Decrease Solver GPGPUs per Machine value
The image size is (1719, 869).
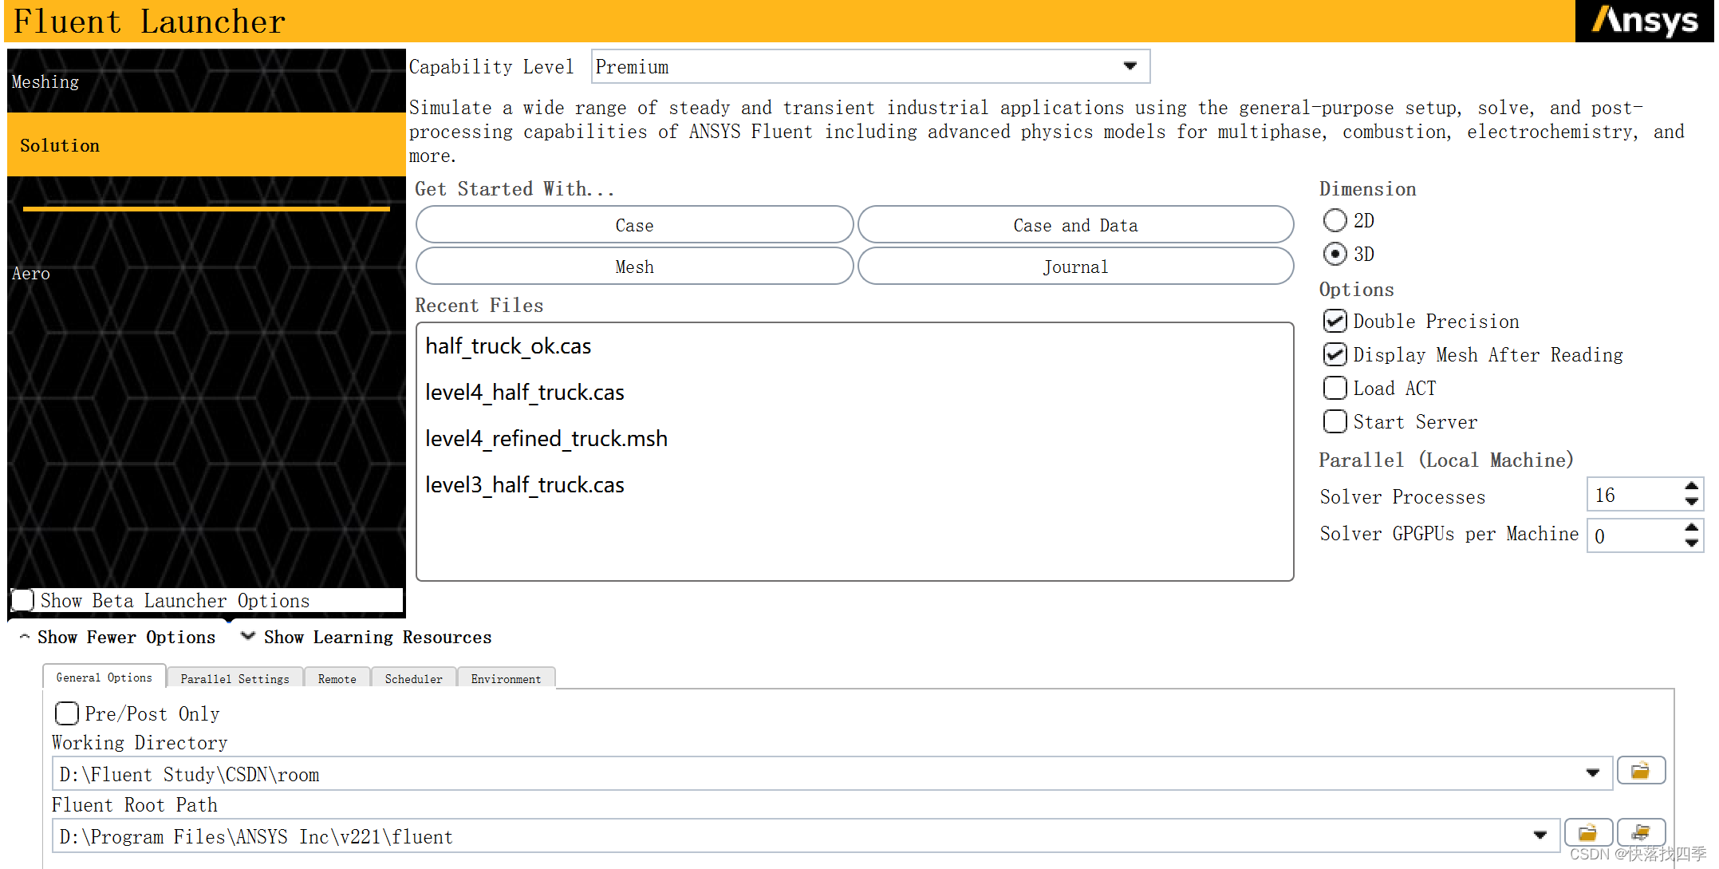pos(1691,543)
